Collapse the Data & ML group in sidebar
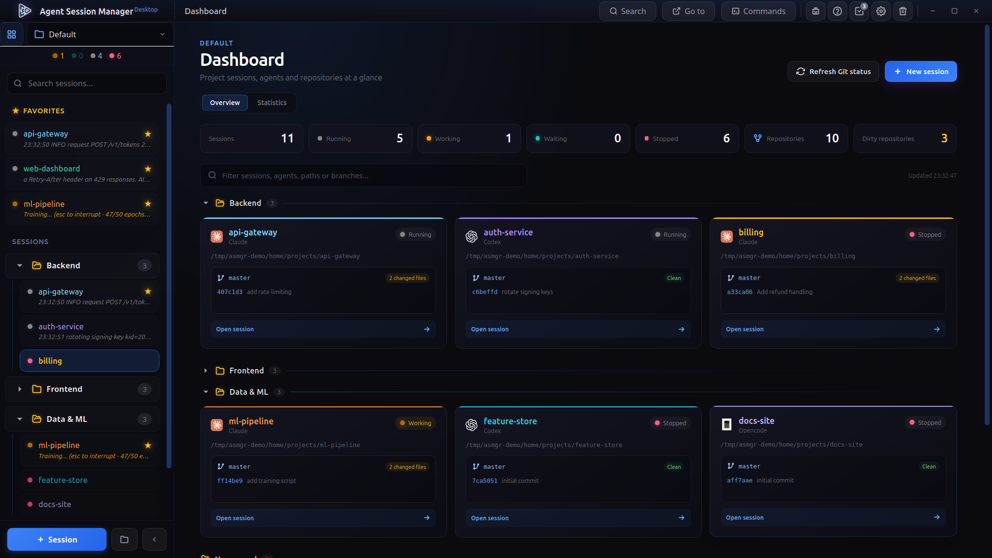The image size is (992, 558). pyautogui.click(x=20, y=419)
